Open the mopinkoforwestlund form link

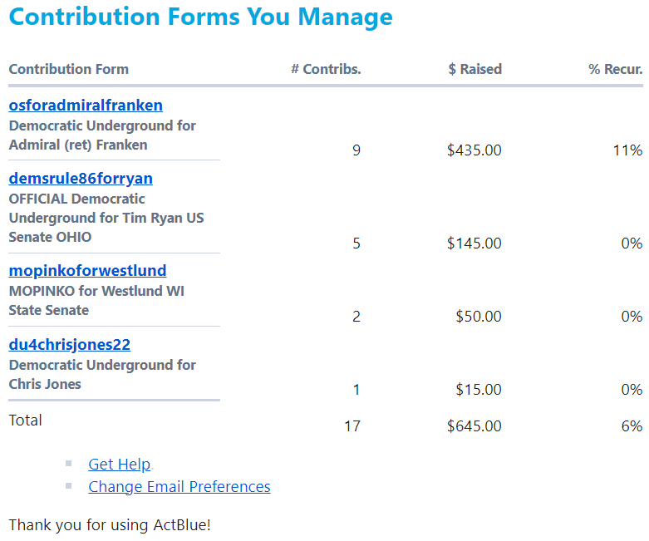88,271
